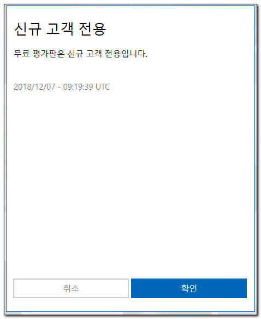Click the word 신규 in the message sentence

coord(75,54)
